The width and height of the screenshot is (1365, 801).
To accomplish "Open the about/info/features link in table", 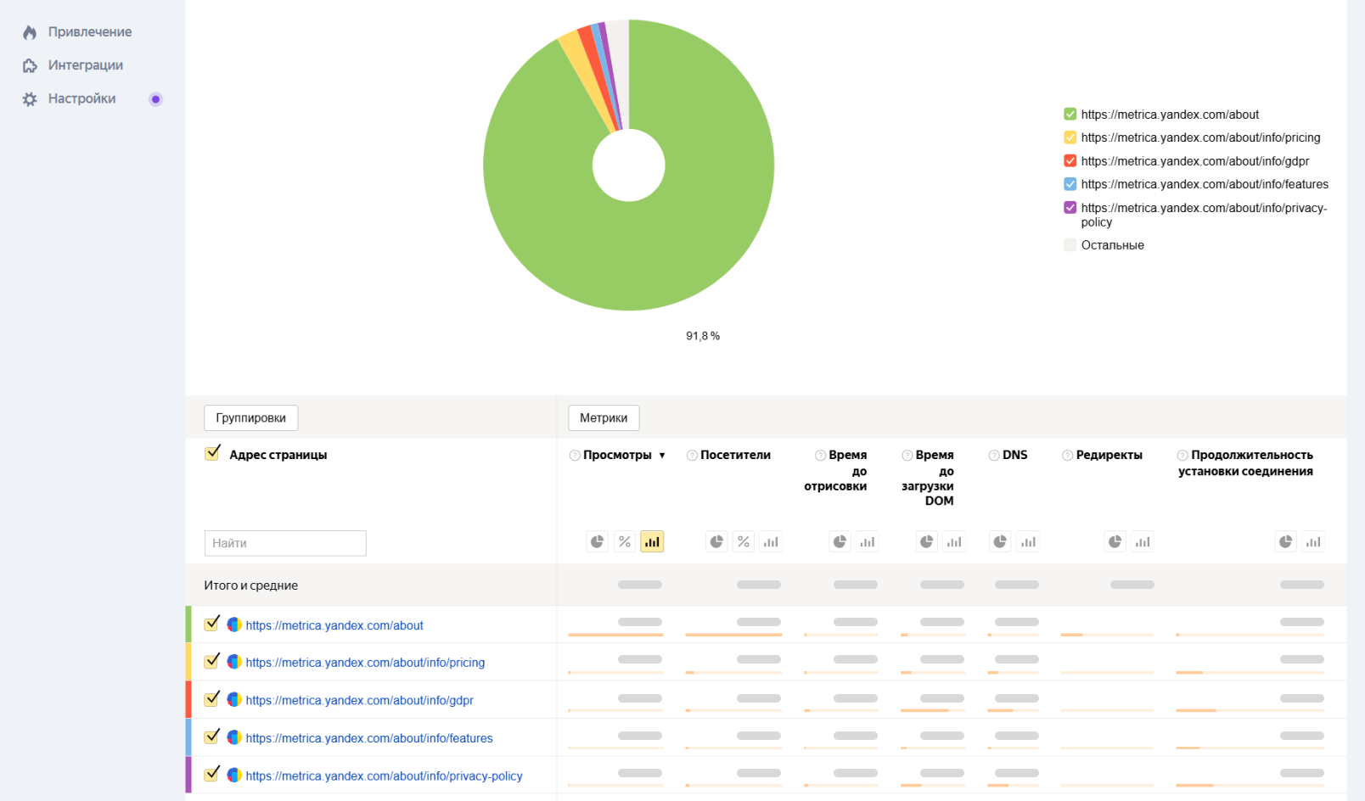I will (369, 738).
